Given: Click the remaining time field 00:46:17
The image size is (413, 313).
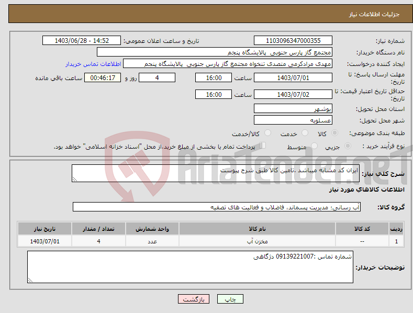Looking at the screenshot, I should 103,77.
